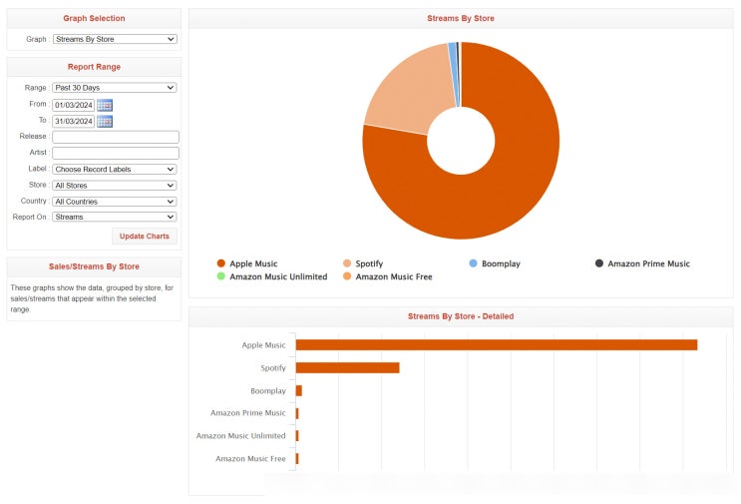741x504 pixels.
Task: Click the To date field 31/03/2024
Action: point(73,122)
